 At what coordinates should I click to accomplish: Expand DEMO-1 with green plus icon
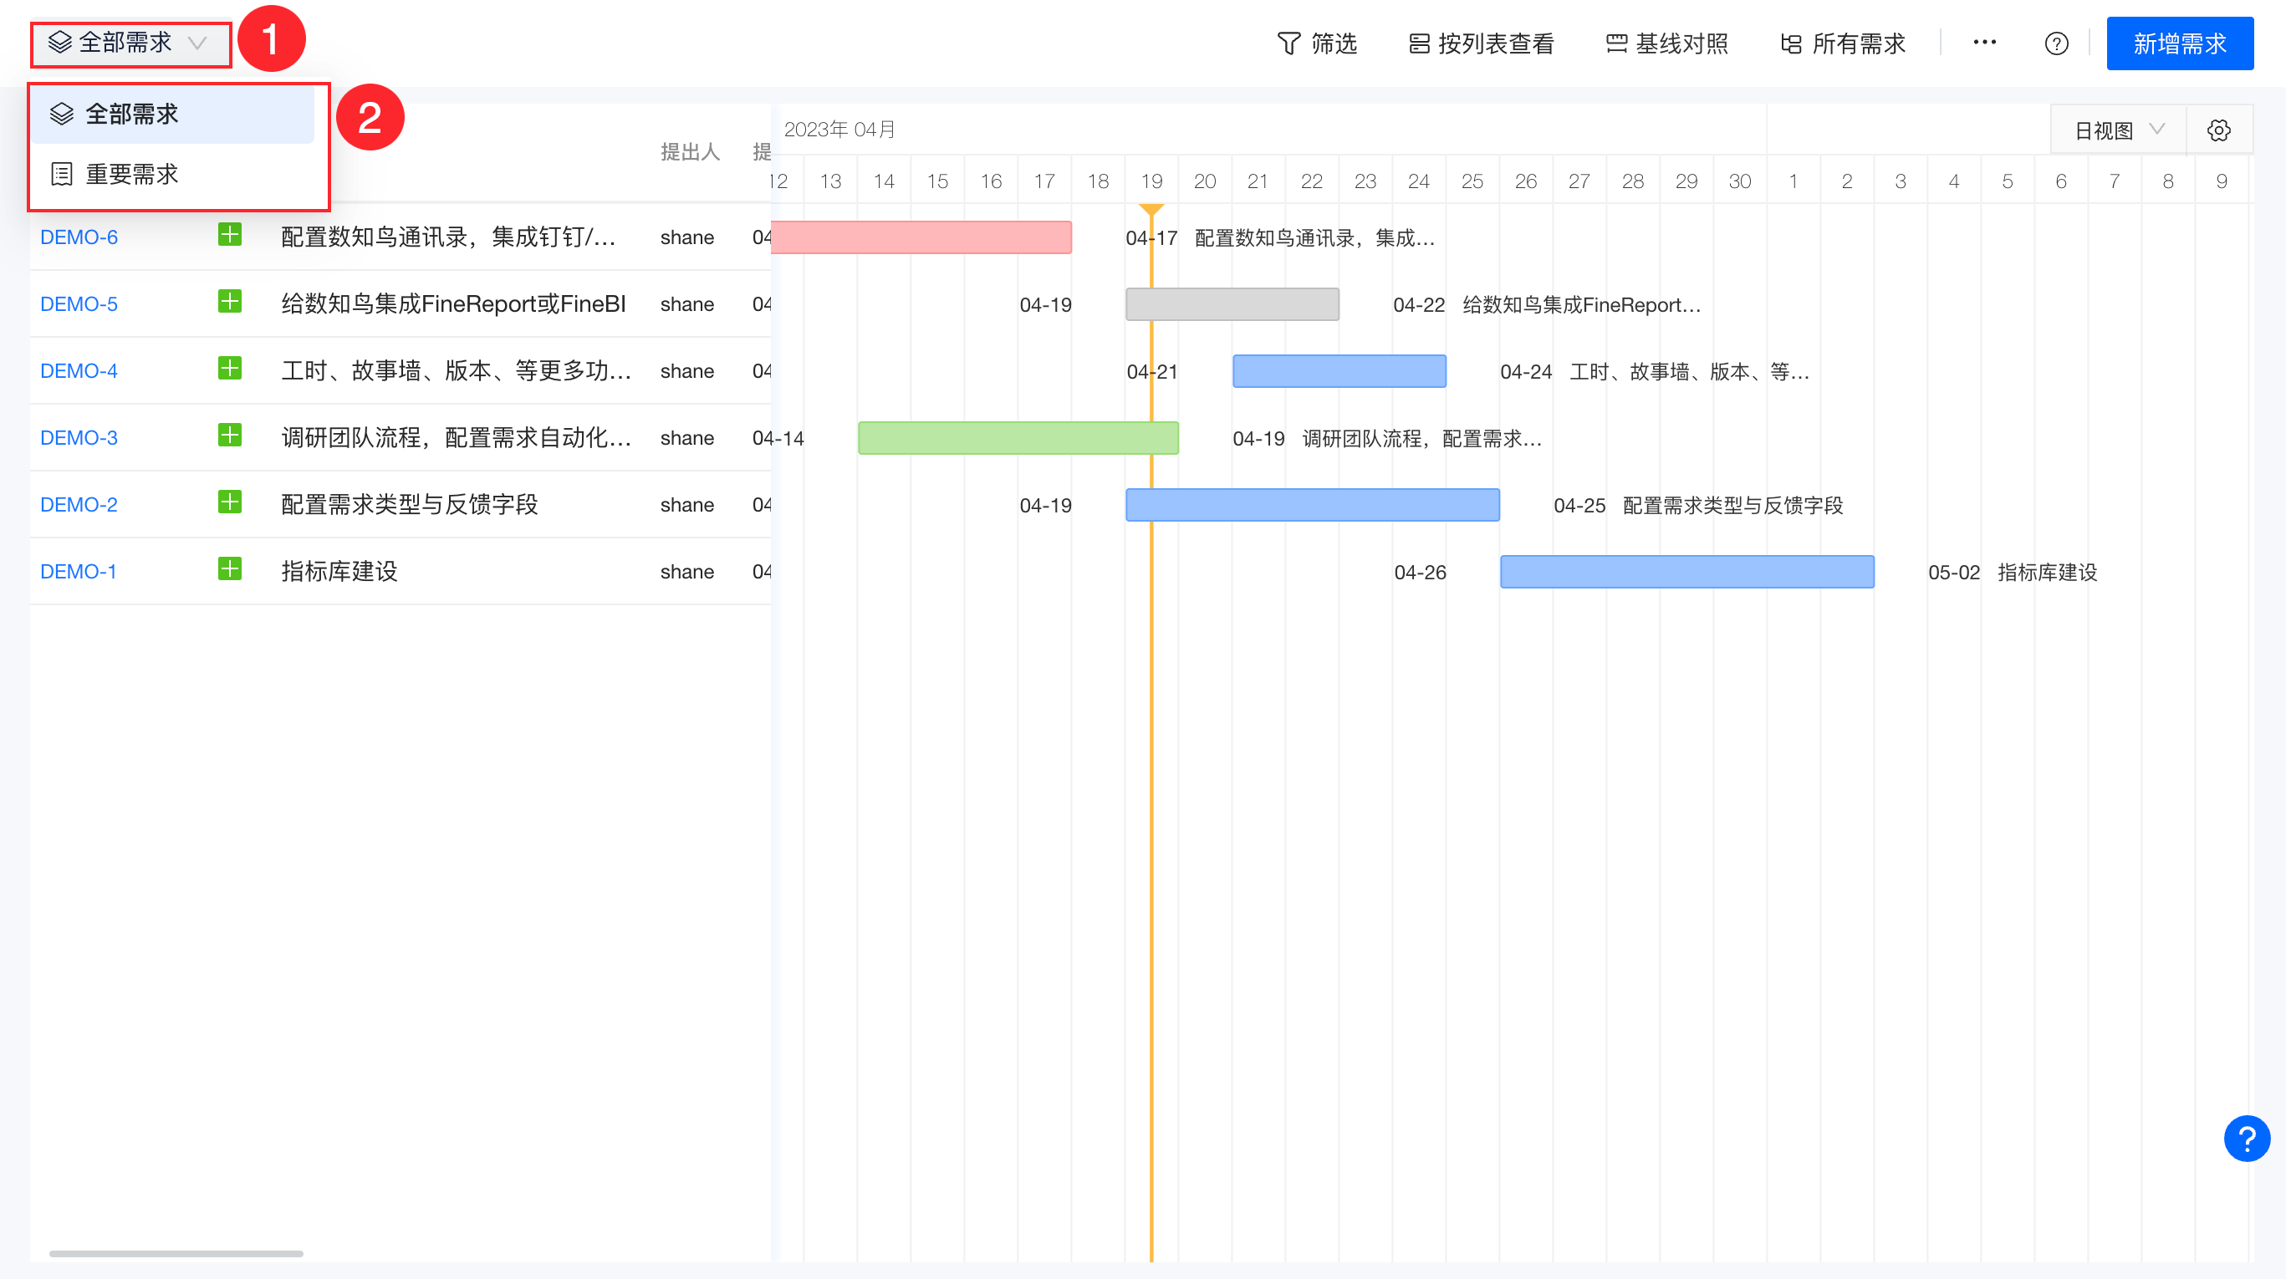click(x=230, y=569)
